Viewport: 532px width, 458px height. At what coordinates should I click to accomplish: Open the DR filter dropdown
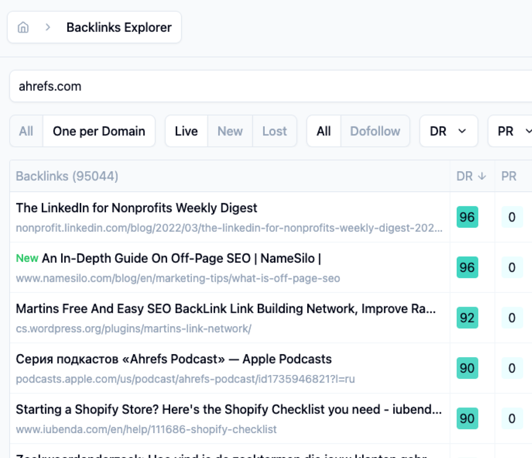(x=448, y=131)
